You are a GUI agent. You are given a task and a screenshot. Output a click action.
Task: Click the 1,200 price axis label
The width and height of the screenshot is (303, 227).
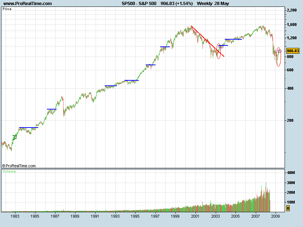point(292,38)
